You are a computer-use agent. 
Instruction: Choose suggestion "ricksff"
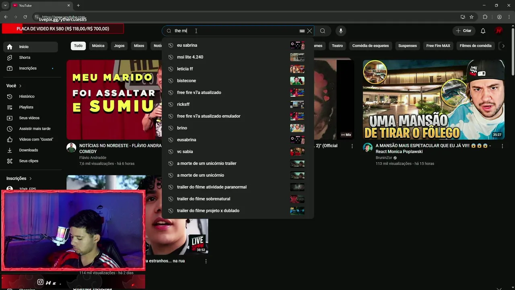237,104
